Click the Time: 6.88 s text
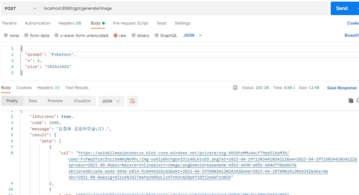The height and width of the screenshot is (195, 359). (x=284, y=88)
